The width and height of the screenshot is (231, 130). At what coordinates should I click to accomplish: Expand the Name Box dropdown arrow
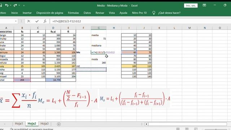tap(16, 21)
